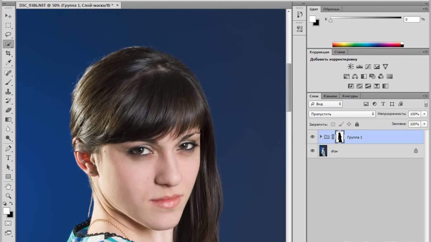
Task: Swap foreground and background colors in toolbar
Action: 11,204
